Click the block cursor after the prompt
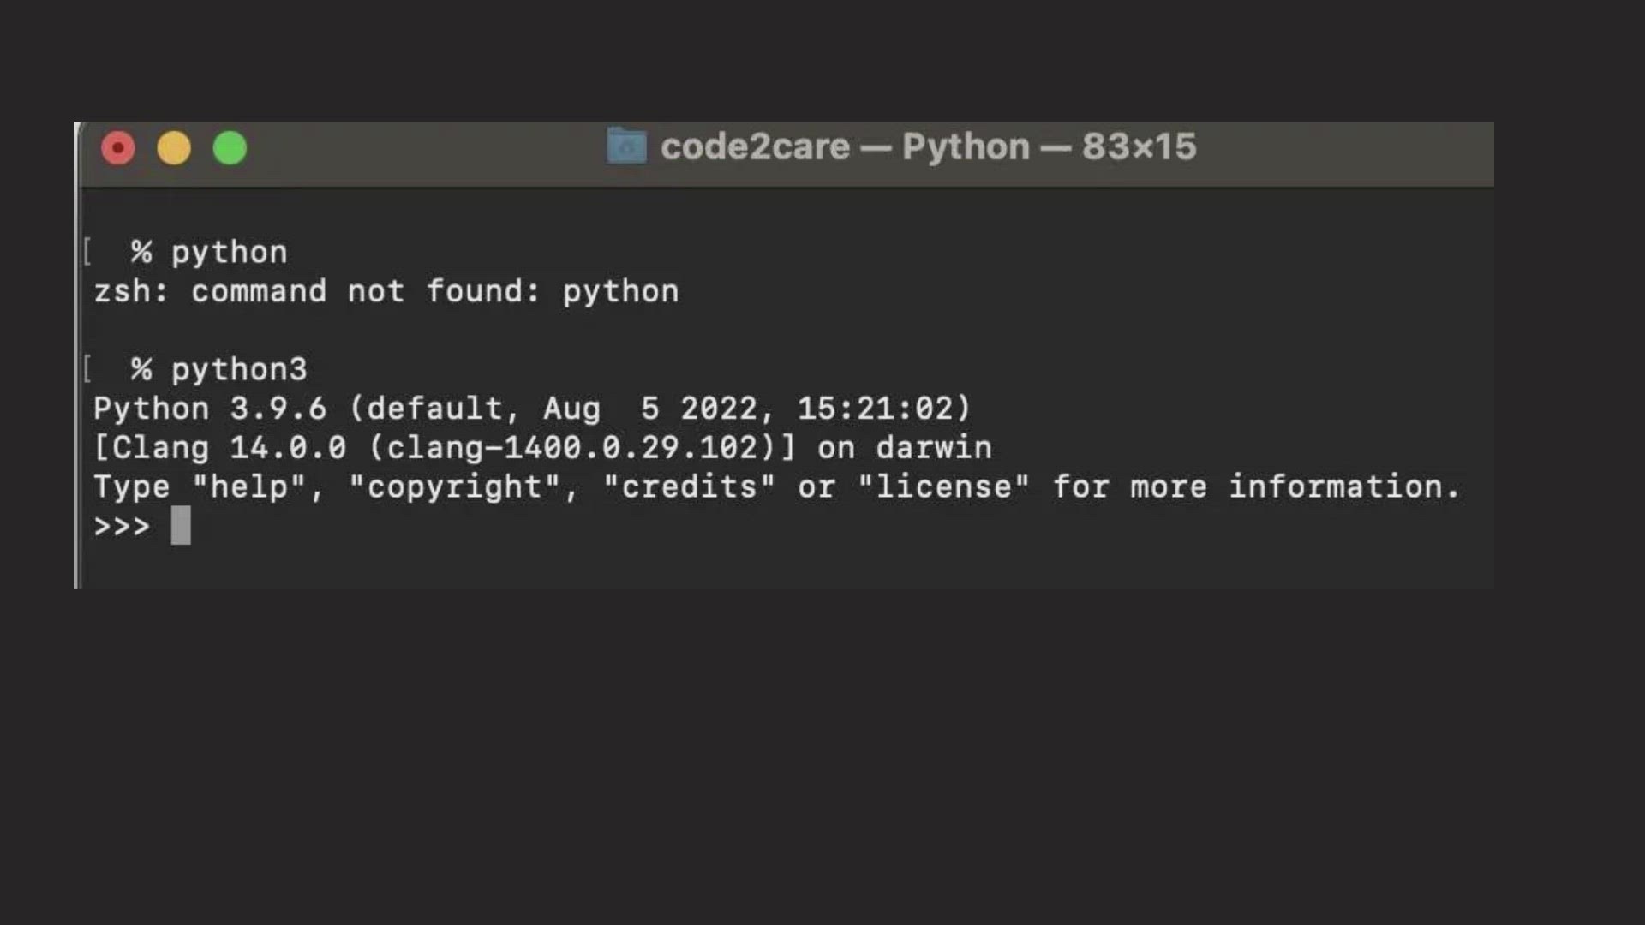 [x=181, y=525]
